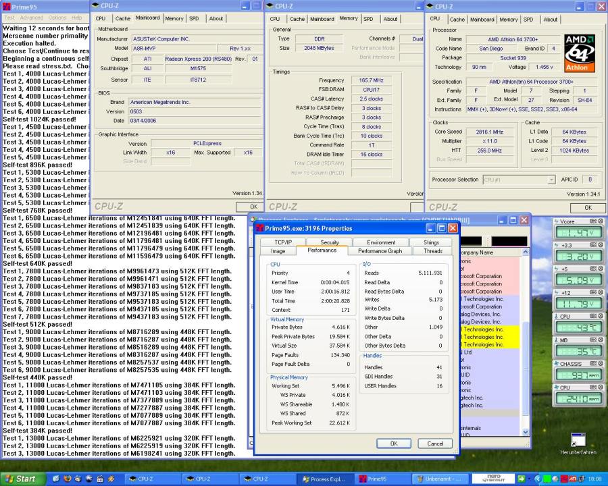Open Prime95 Options menu
The width and height of the screenshot is (608, 486).
click(x=57, y=18)
